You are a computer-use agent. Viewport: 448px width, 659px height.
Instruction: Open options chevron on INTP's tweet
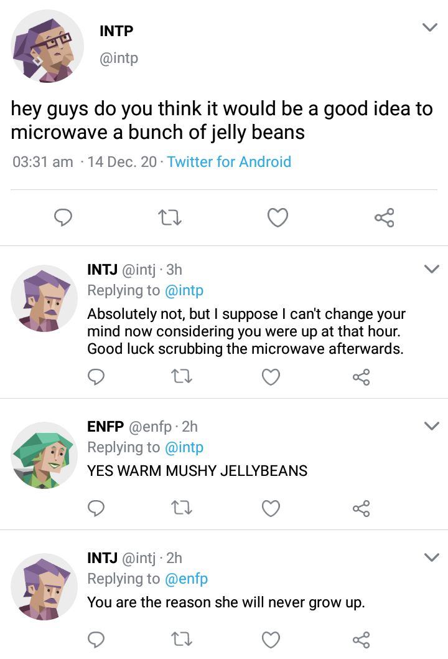pos(429,27)
